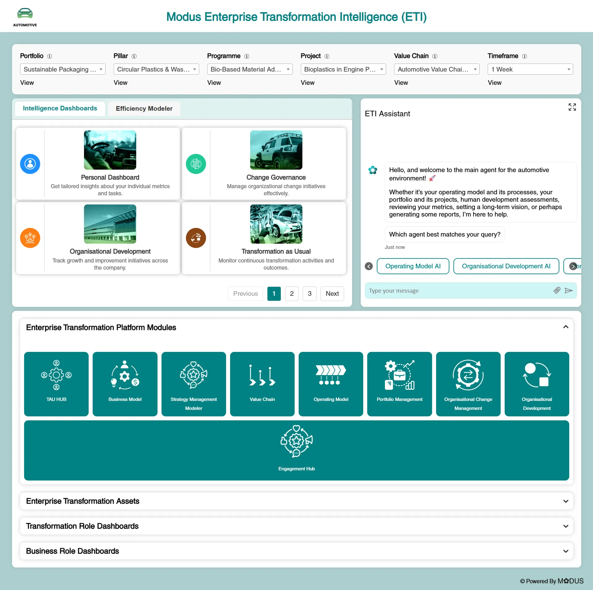Click View under Programme
Image resolution: width=593 pixels, height=590 pixels.
point(214,83)
